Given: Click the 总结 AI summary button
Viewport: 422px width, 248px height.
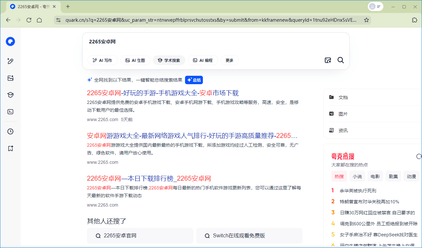Looking at the screenshot, I should pyautogui.click(x=194, y=80).
